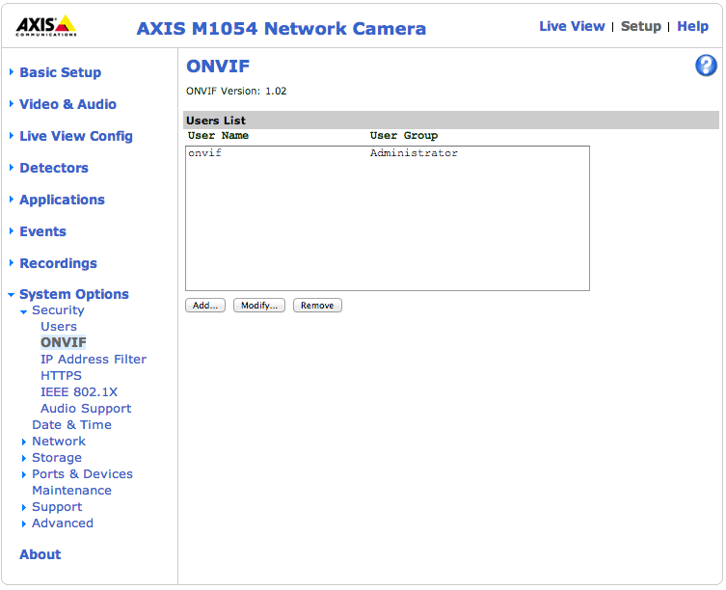Open Ports & Devices settings
Viewport: 726px width, 590px height.
(82, 474)
